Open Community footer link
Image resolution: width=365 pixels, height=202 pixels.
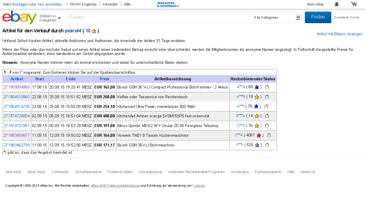60,172
